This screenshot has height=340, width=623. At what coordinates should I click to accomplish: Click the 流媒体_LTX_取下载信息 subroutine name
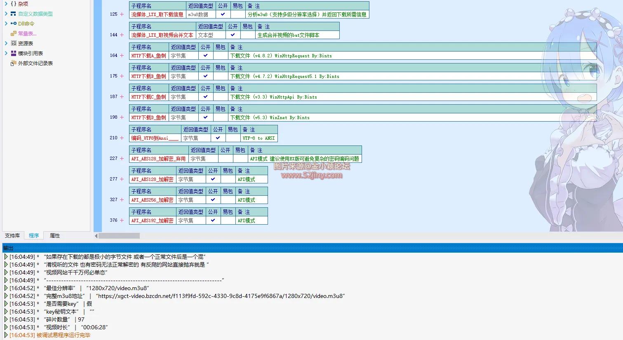coord(157,14)
